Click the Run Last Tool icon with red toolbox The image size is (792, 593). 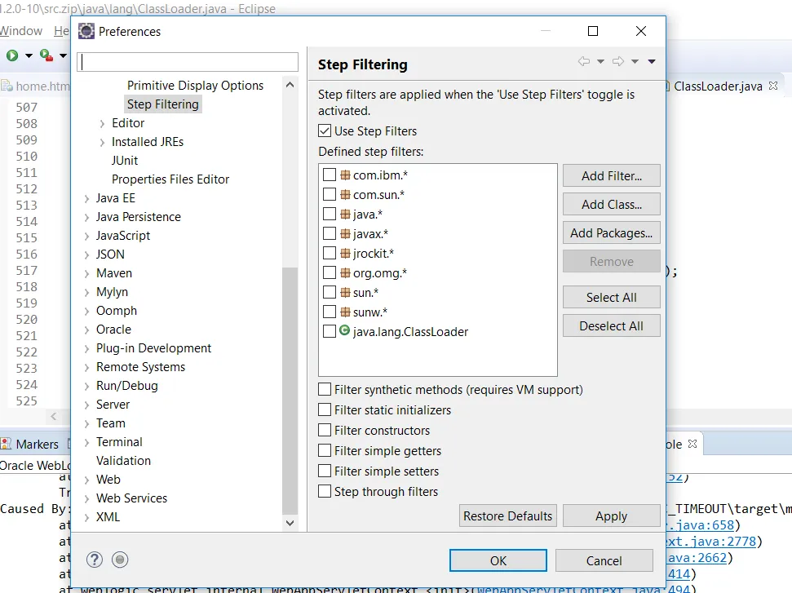coord(46,55)
